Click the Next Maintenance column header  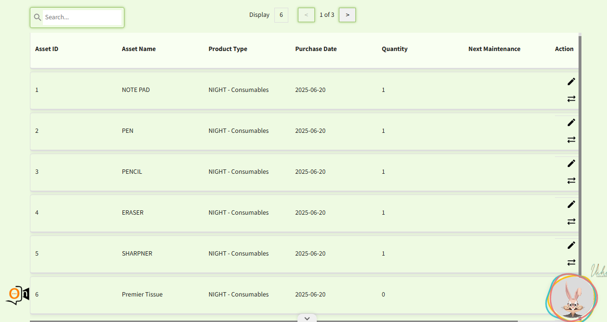pyautogui.click(x=494, y=49)
